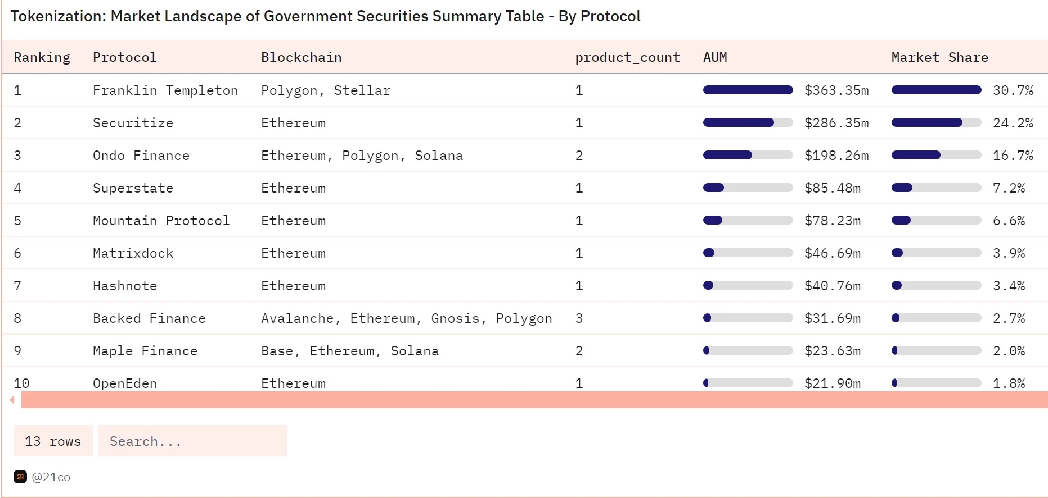Click the product_count column header
This screenshot has width=1048, height=498.
click(x=627, y=57)
